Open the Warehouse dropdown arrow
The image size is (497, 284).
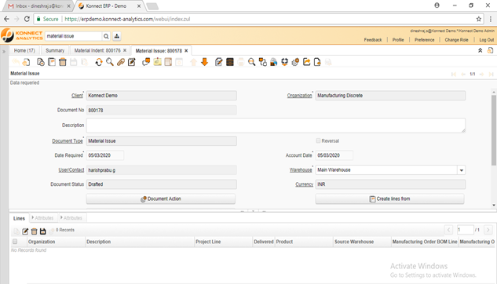462,170
